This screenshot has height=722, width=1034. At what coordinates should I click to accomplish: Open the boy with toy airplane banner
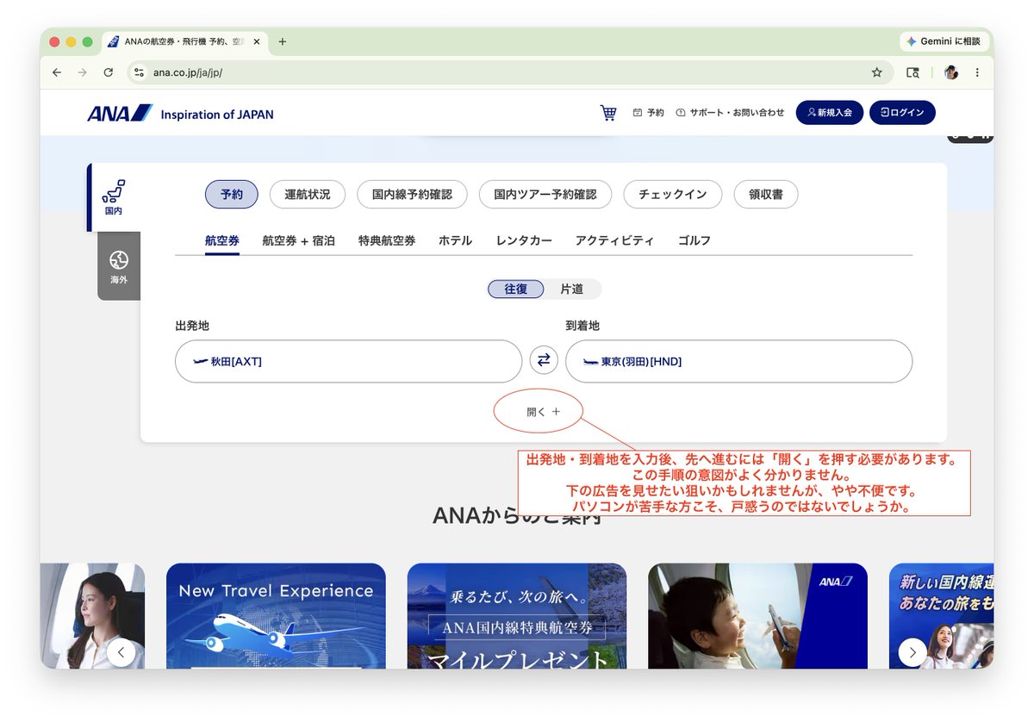tap(757, 616)
